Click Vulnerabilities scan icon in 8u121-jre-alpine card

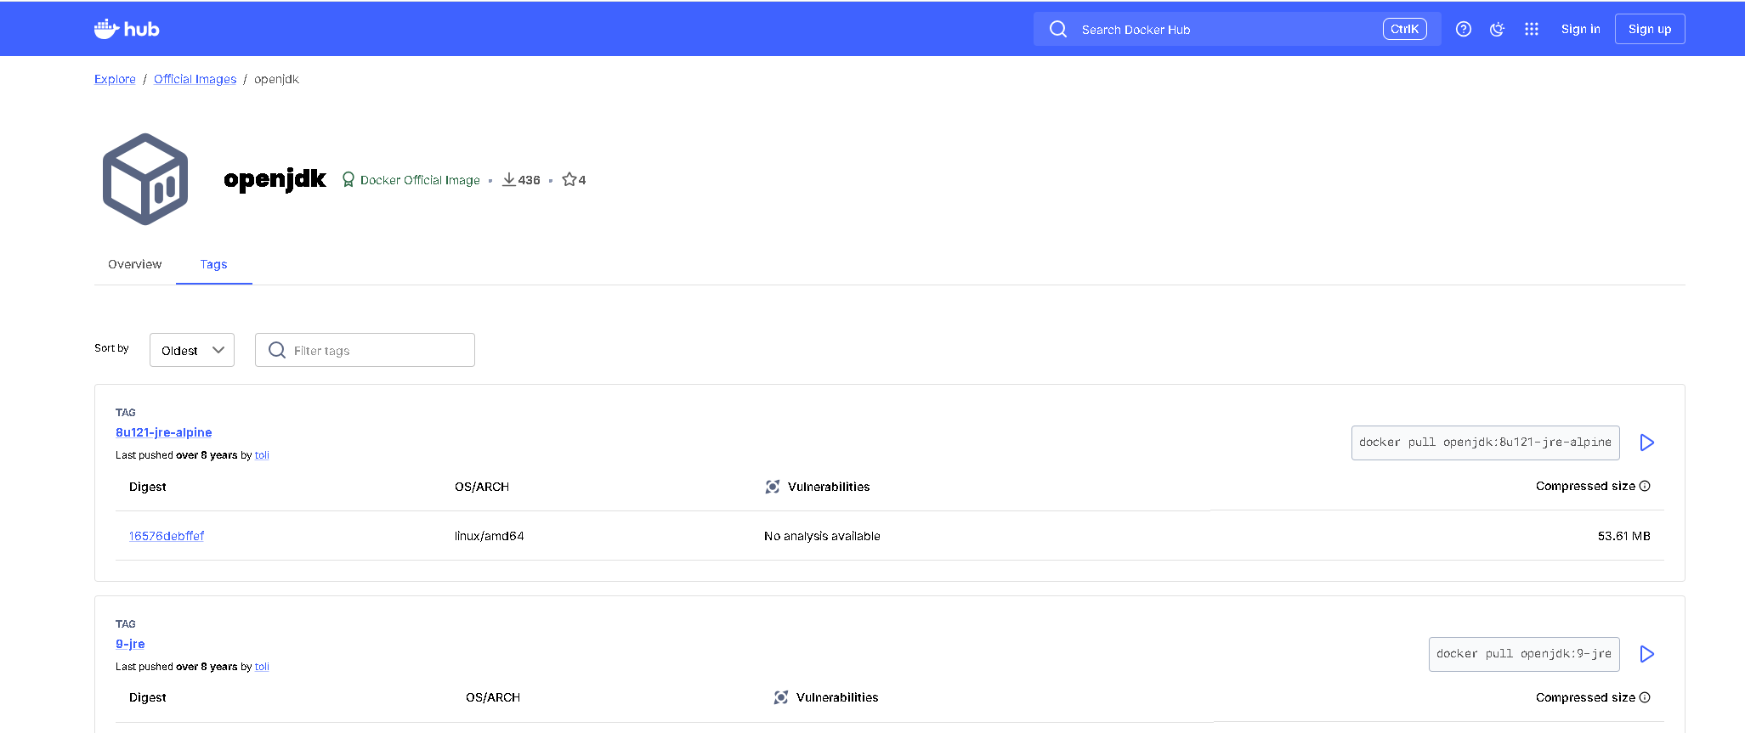pos(773,487)
